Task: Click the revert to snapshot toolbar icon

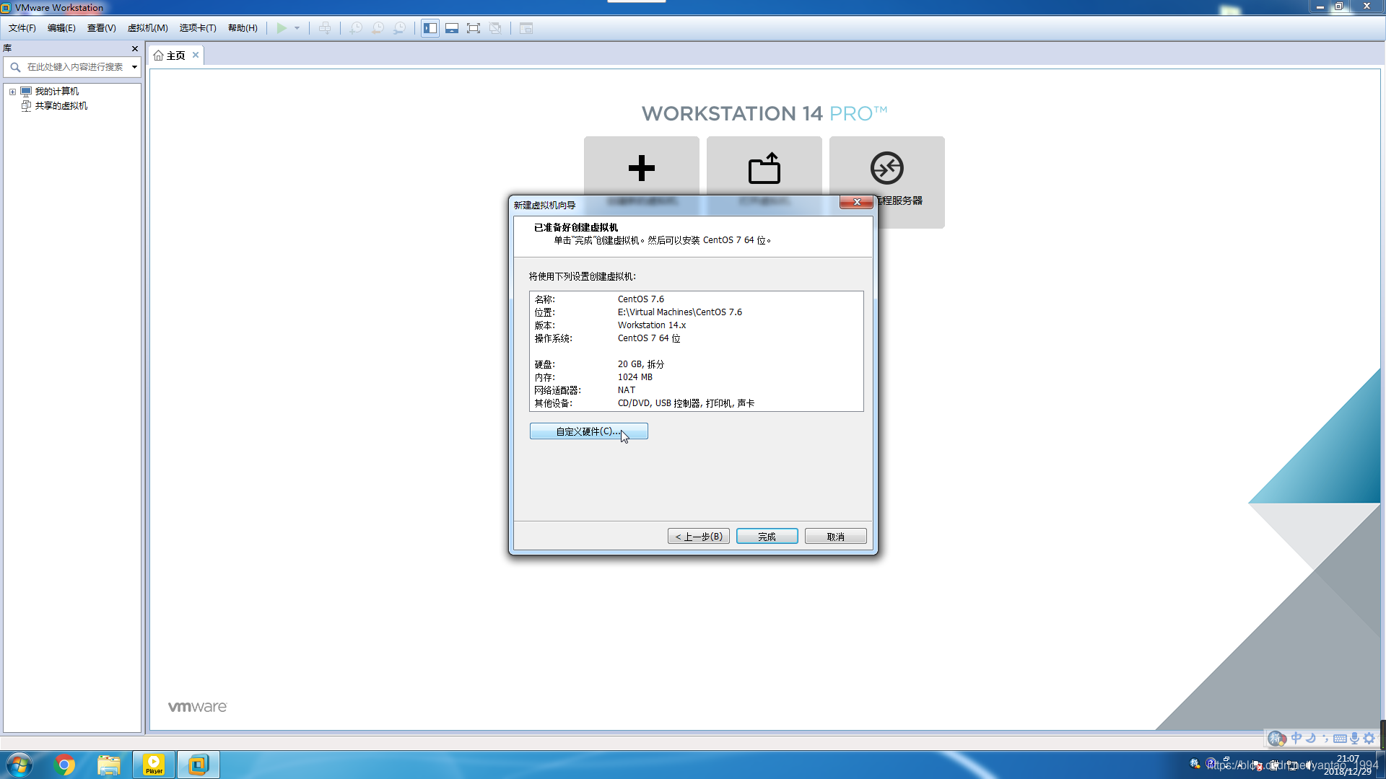Action: click(x=378, y=28)
